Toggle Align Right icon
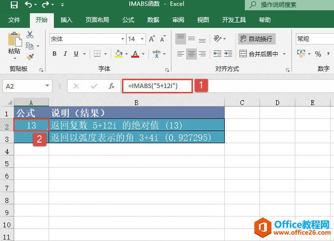Screen dimensions: 334x241 (202, 54)
